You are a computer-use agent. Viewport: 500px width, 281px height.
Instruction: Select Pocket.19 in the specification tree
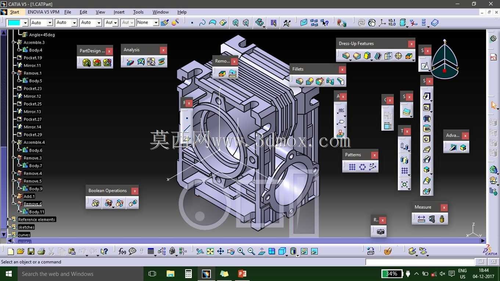tap(33, 58)
